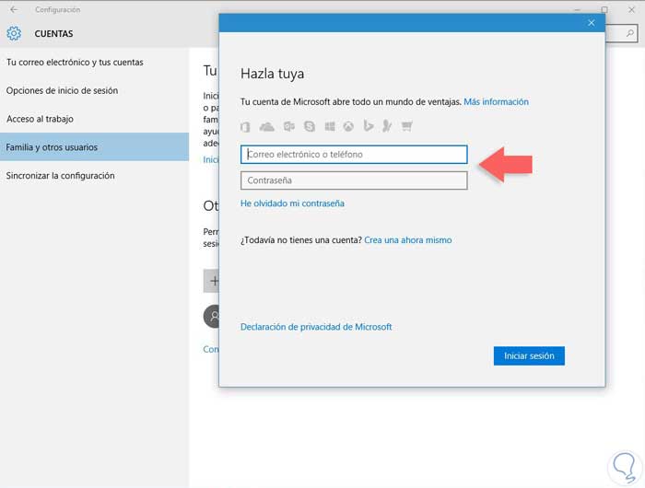The width and height of the screenshot is (645, 488).
Task: Click the OneDrive cloud icon
Action: (x=266, y=127)
